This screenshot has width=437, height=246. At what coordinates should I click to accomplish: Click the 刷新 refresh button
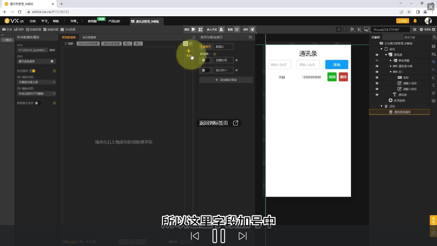pos(69,44)
